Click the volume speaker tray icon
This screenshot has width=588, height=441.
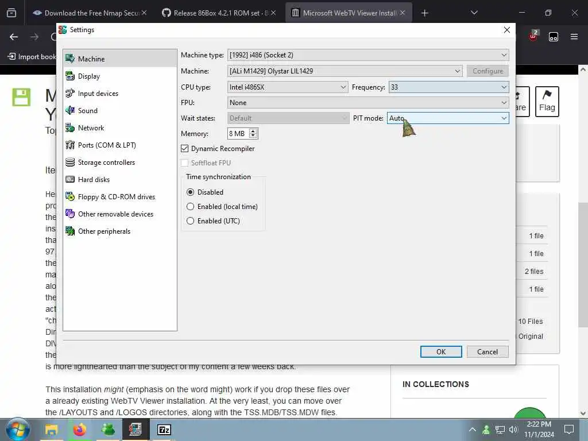pyautogui.click(x=513, y=430)
